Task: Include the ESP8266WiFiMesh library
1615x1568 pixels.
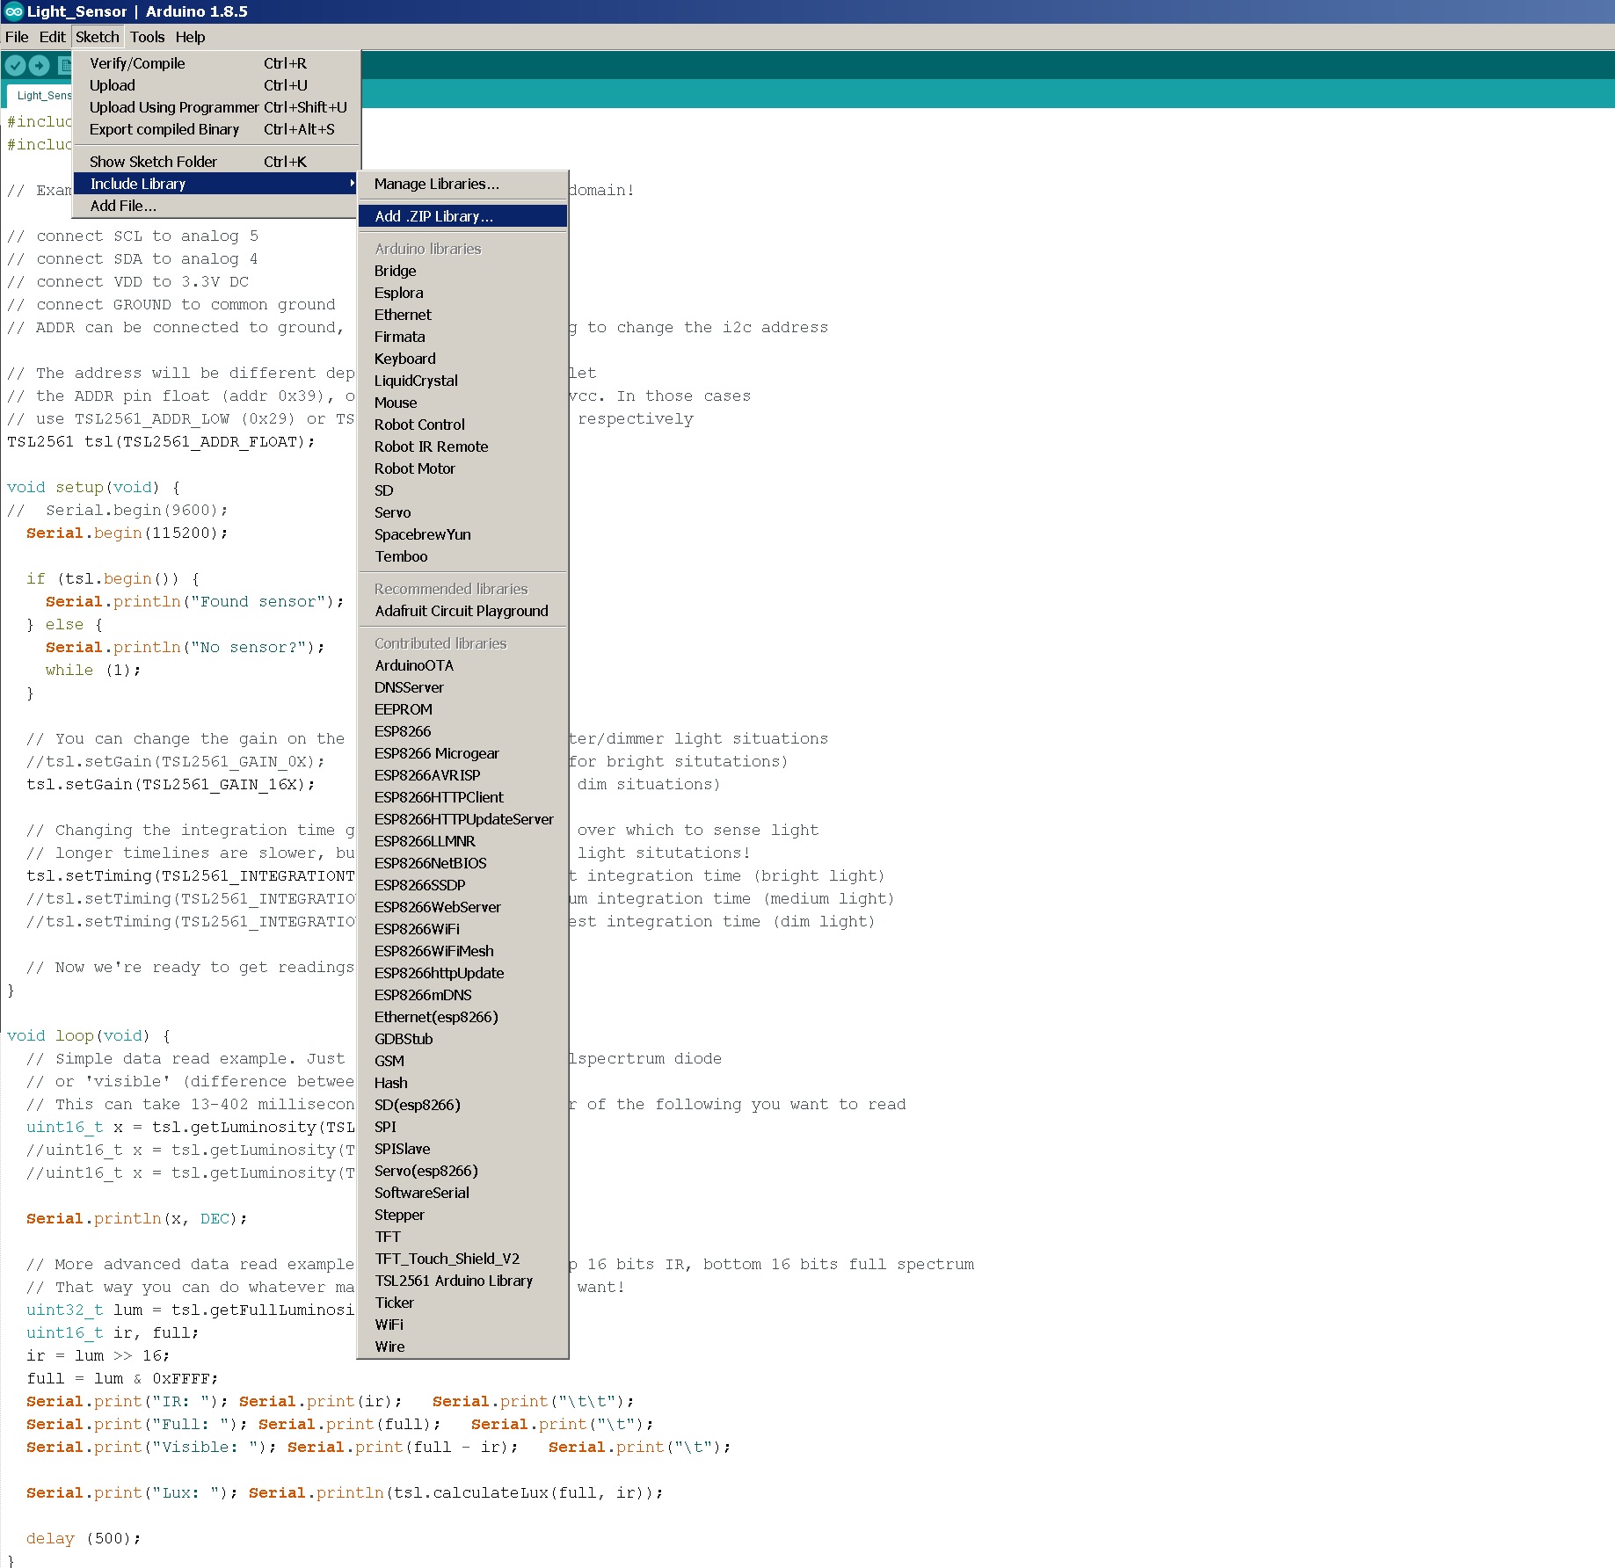Action: 462,951
